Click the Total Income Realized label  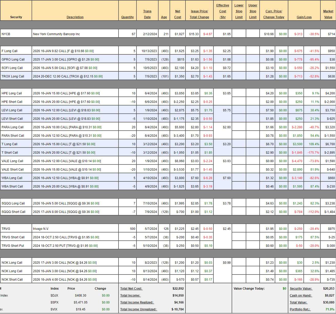(x=137, y=302)
